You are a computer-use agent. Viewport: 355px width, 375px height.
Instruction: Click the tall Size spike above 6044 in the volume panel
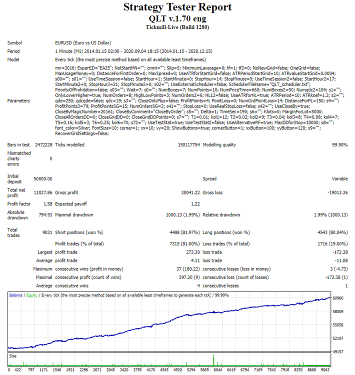coord(213,360)
